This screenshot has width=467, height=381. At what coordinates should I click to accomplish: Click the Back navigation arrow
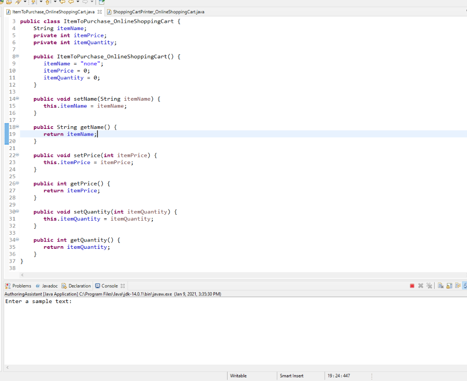tap(71, 2)
